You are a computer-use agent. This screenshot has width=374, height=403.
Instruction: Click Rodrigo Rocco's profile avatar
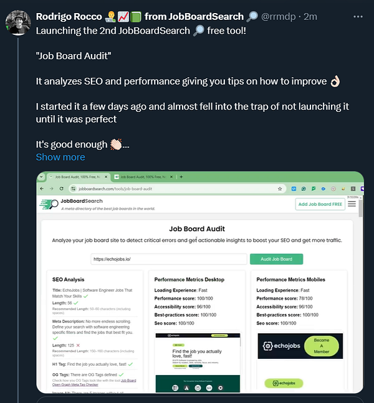[18, 22]
